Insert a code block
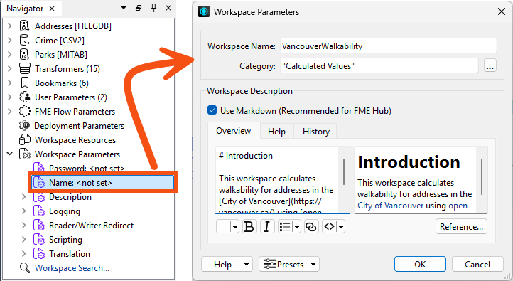 [x=330, y=227]
